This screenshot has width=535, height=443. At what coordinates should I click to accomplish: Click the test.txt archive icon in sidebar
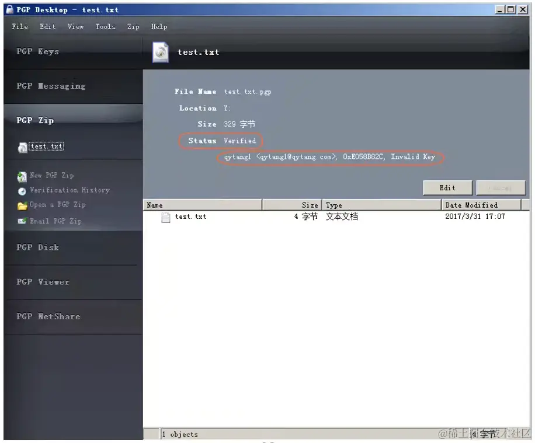[x=23, y=147]
